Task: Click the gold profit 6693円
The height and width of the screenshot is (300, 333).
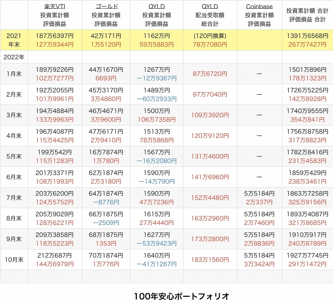Action: coord(106,78)
